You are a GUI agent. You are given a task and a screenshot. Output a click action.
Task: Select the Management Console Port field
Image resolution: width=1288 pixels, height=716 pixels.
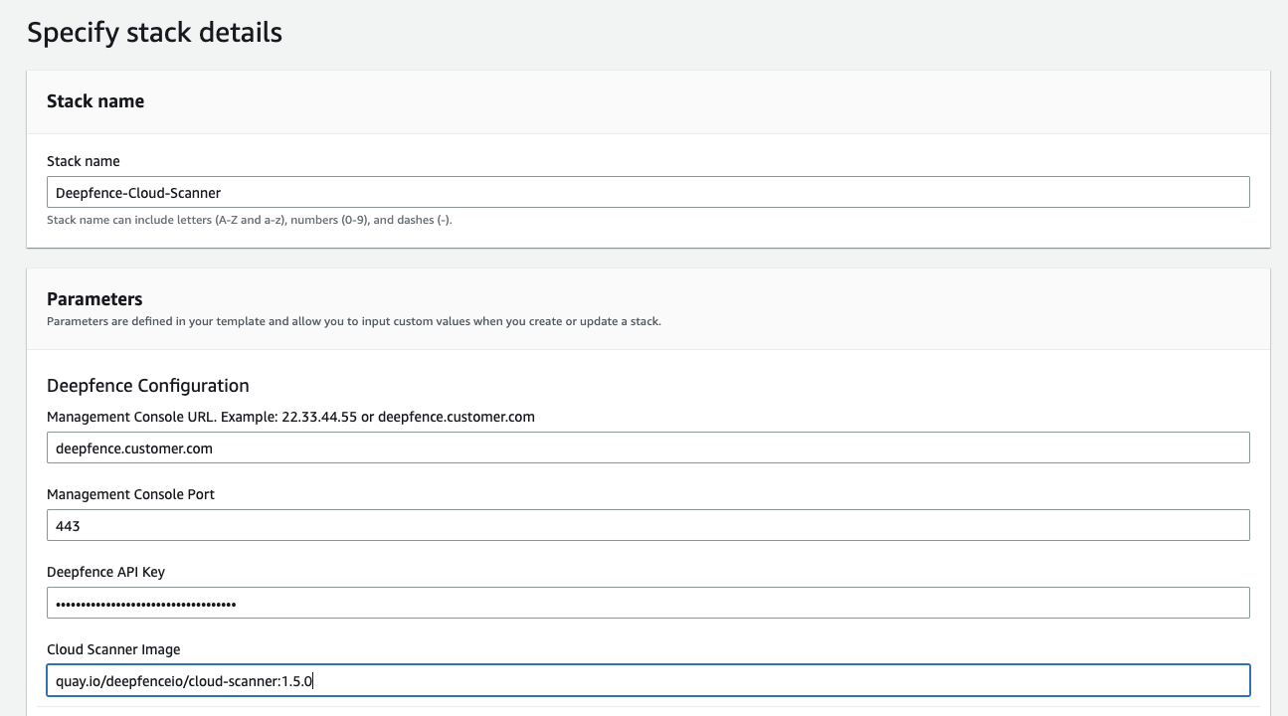[647, 525]
